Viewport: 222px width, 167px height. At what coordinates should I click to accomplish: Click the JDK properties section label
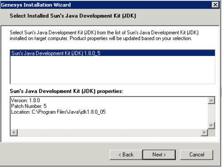[67, 91]
